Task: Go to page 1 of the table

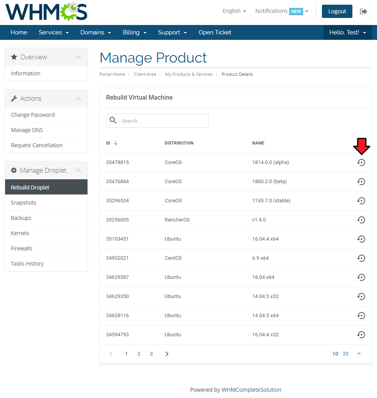Action: tap(126, 354)
